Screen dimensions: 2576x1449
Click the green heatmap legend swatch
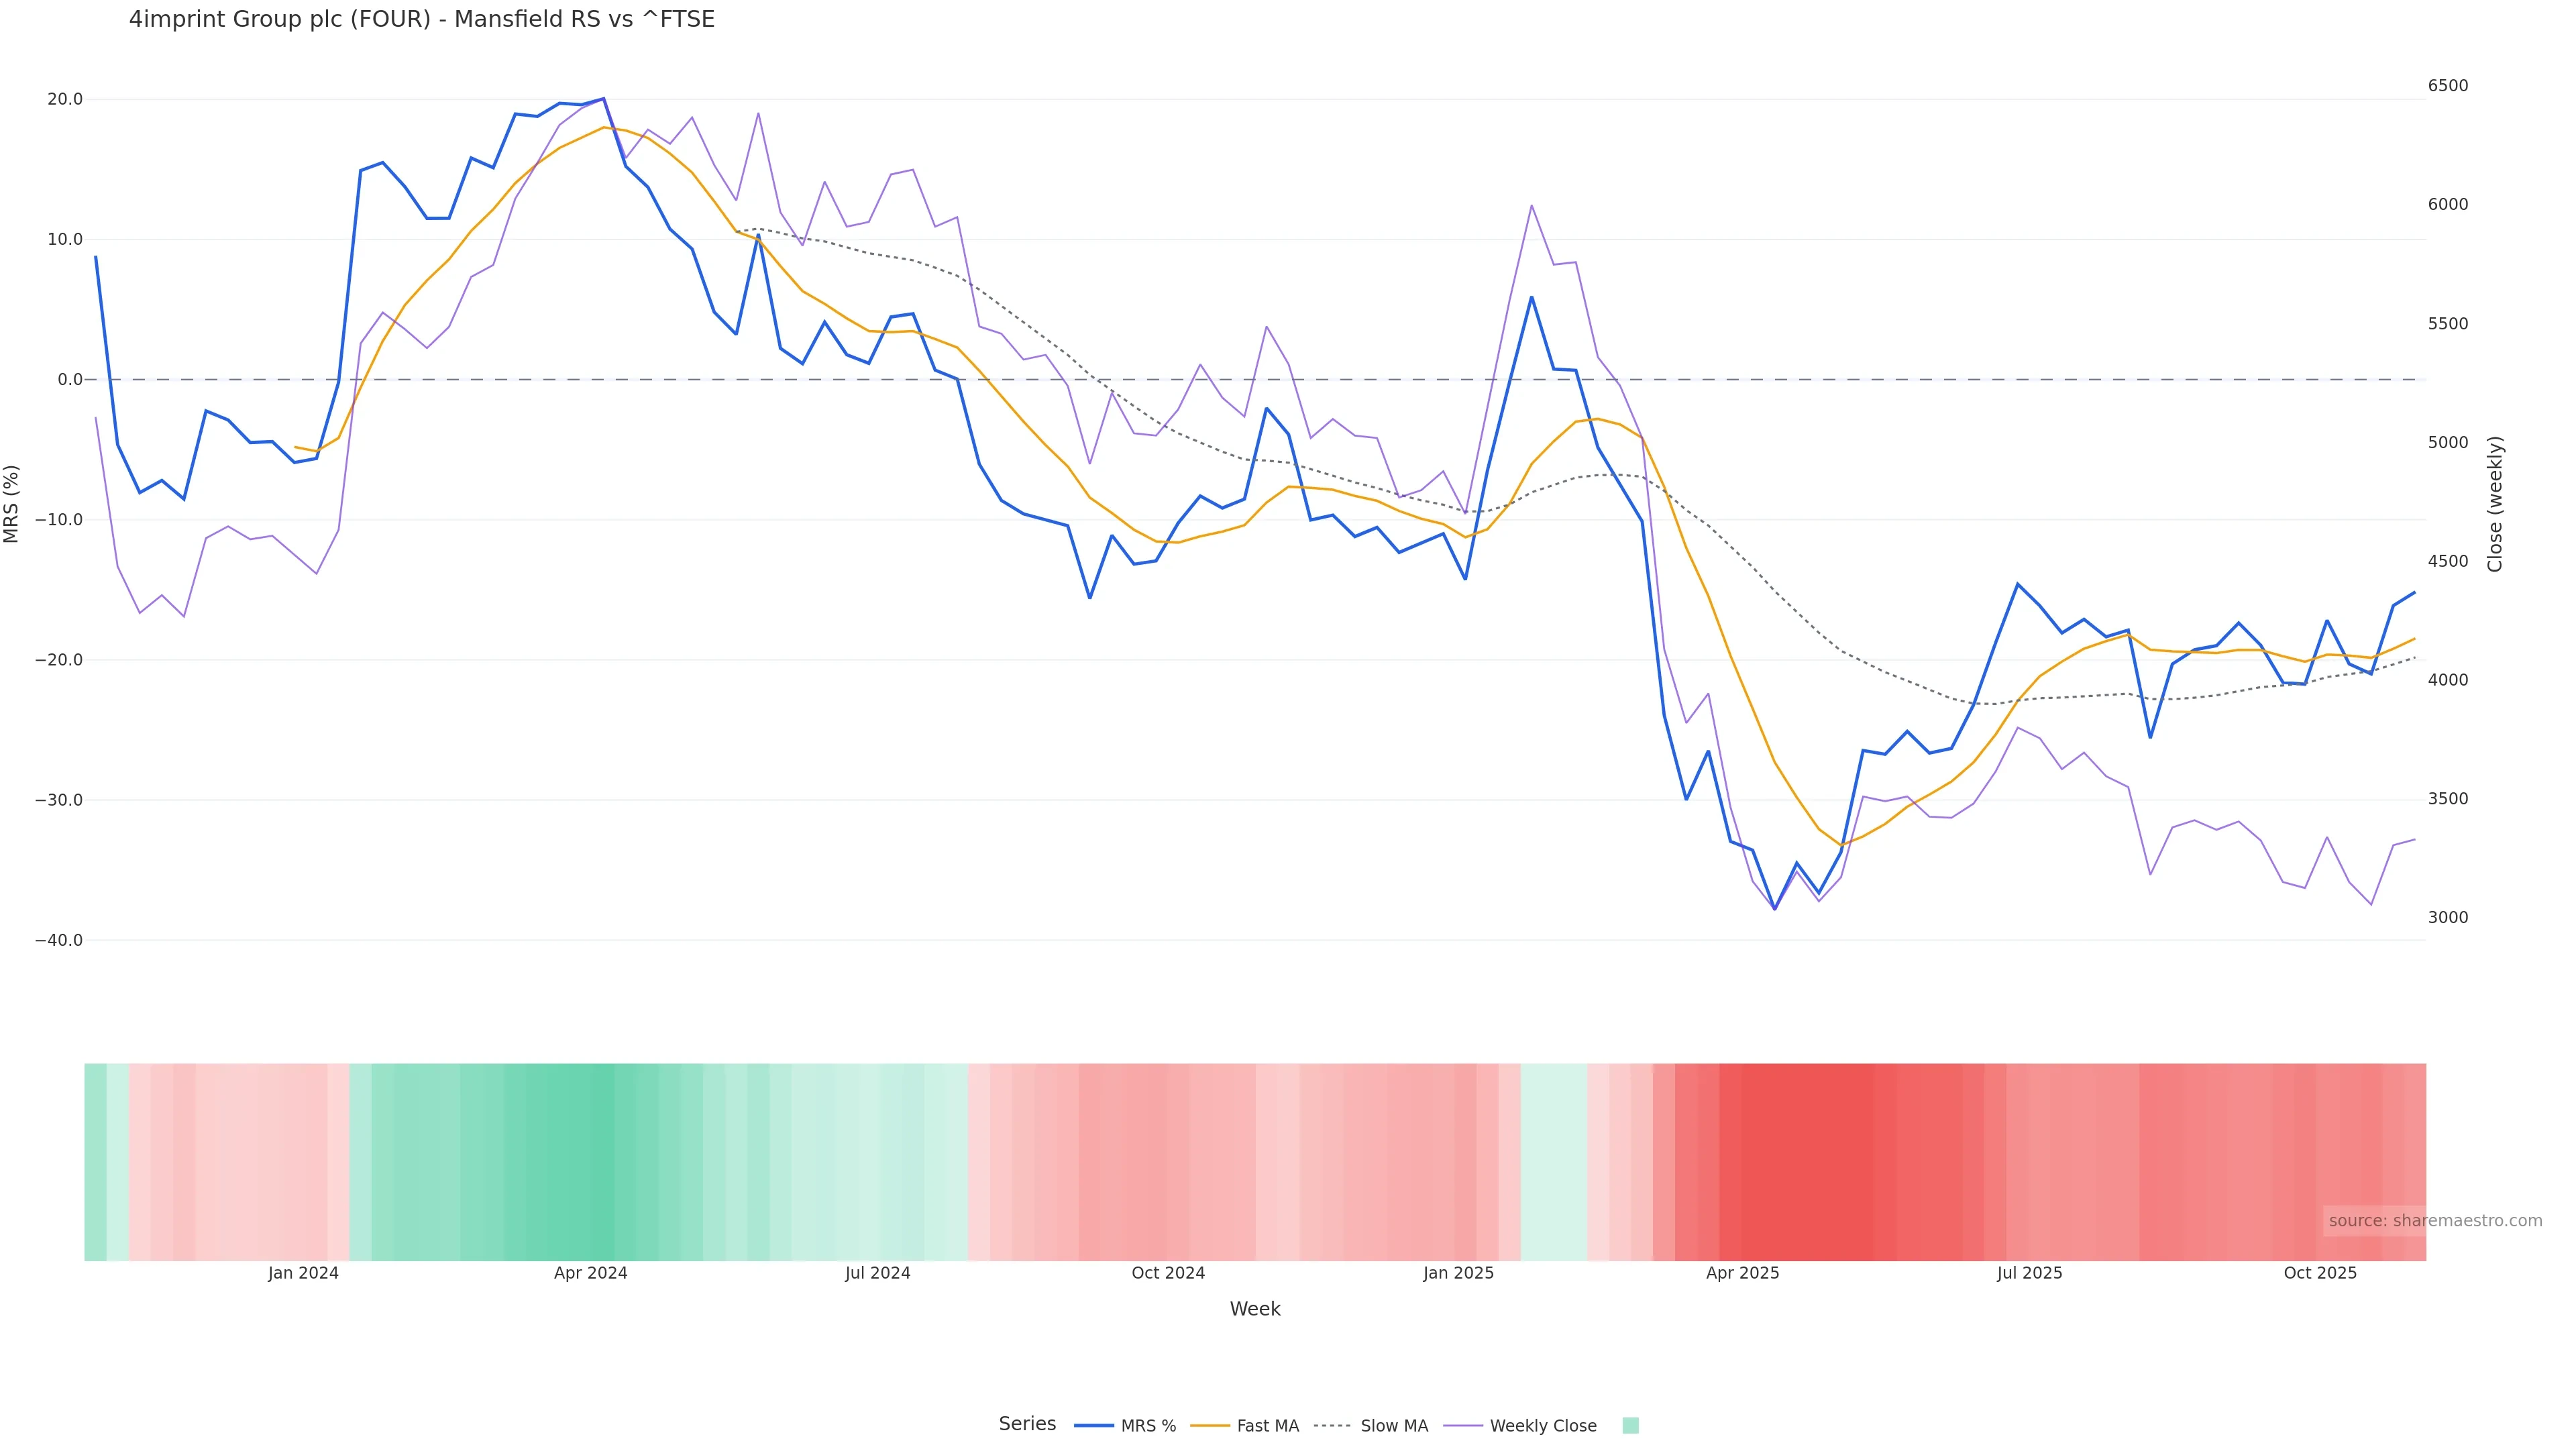(1630, 1425)
